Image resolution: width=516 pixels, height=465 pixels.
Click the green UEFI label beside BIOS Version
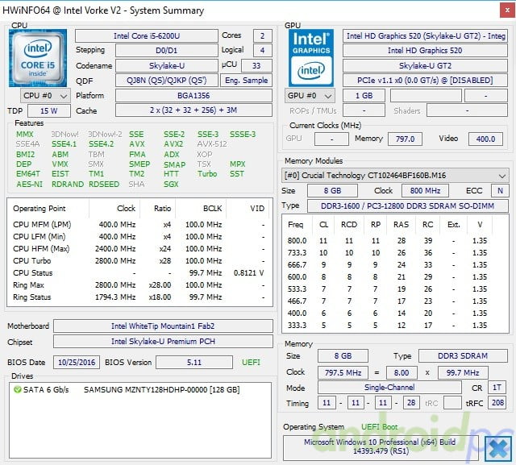tap(251, 363)
